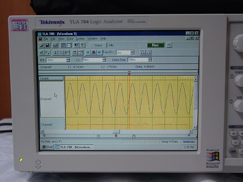Select the Channel2 waveform label
The image size is (243, 182).
(x=47, y=125)
